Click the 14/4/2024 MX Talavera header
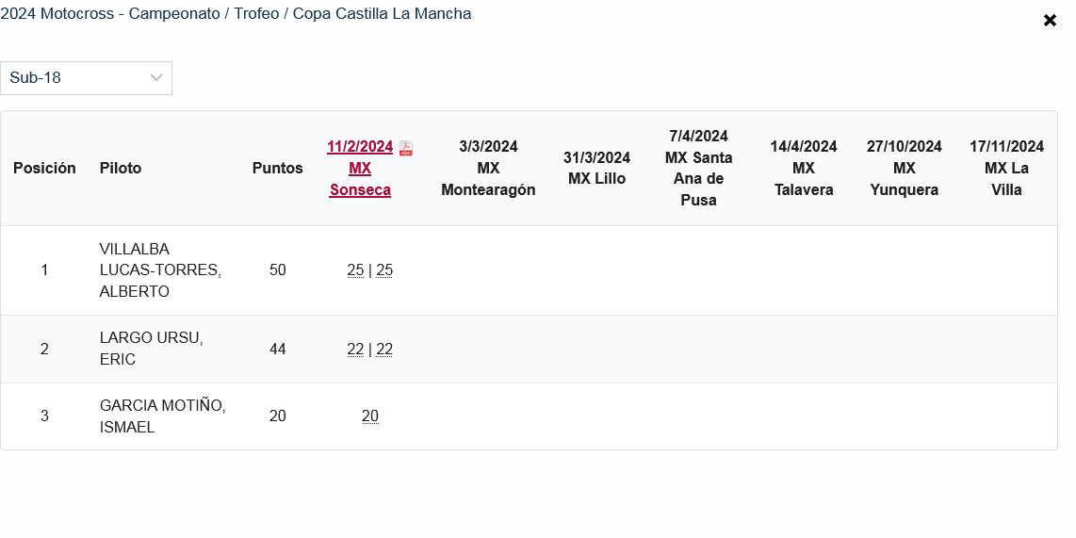This screenshot has height=538, width=1076. (804, 169)
